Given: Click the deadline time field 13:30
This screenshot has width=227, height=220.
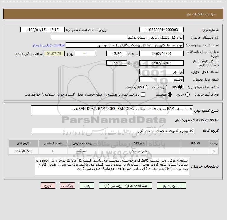Looking at the screenshot, I should [117, 53].
